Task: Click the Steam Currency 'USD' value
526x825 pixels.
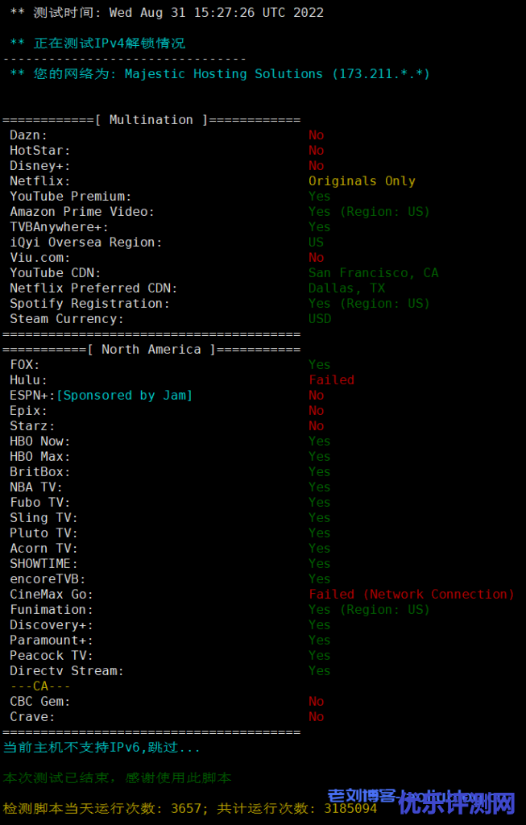Action: tap(320, 319)
